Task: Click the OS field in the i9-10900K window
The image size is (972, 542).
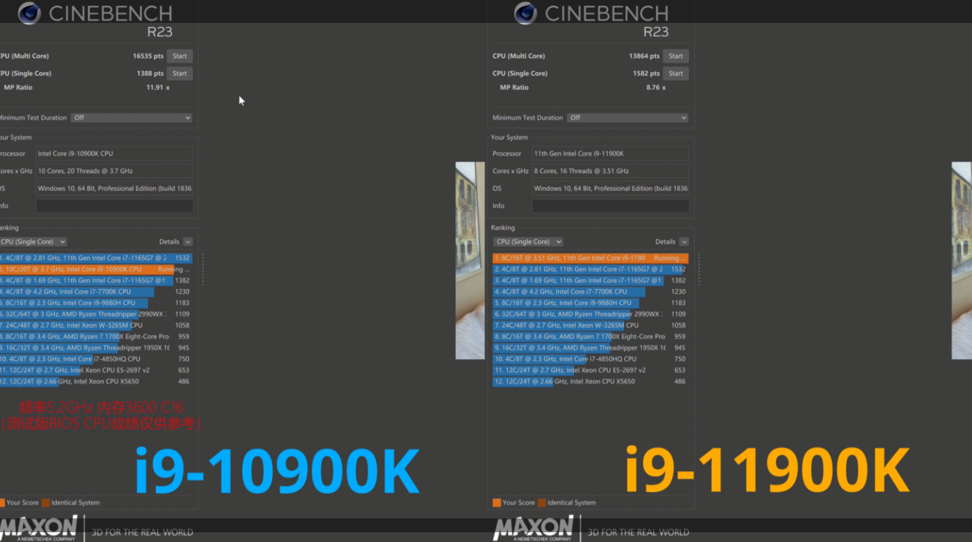Action: pyautogui.click(x=114, y=188)
